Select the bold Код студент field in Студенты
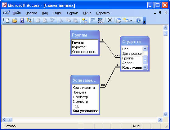 pos(132,67)
